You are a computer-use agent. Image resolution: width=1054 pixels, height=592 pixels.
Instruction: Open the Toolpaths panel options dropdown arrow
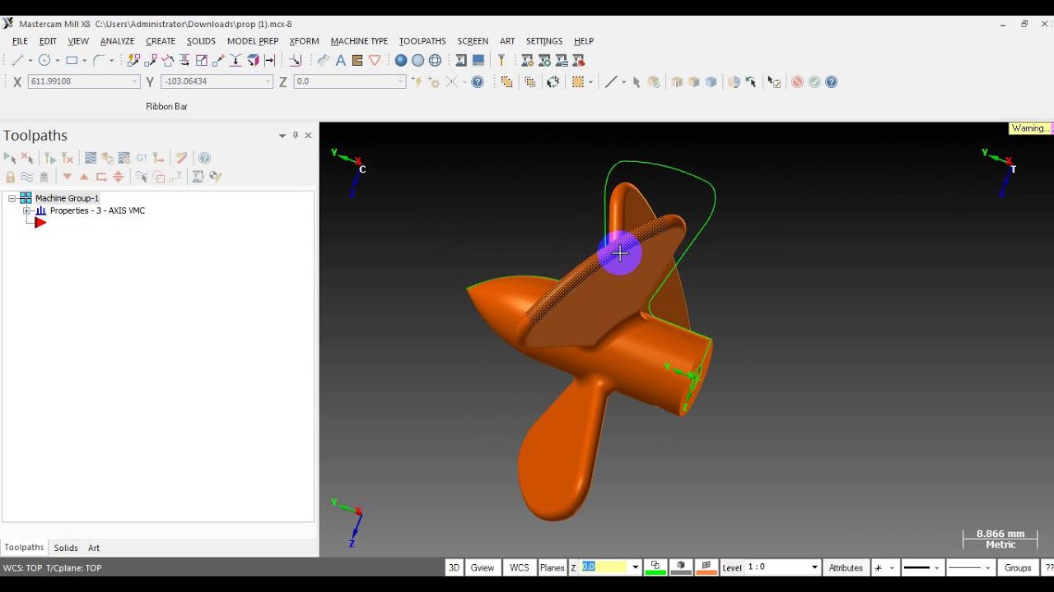pyautogui.click(x=282, y=135)
